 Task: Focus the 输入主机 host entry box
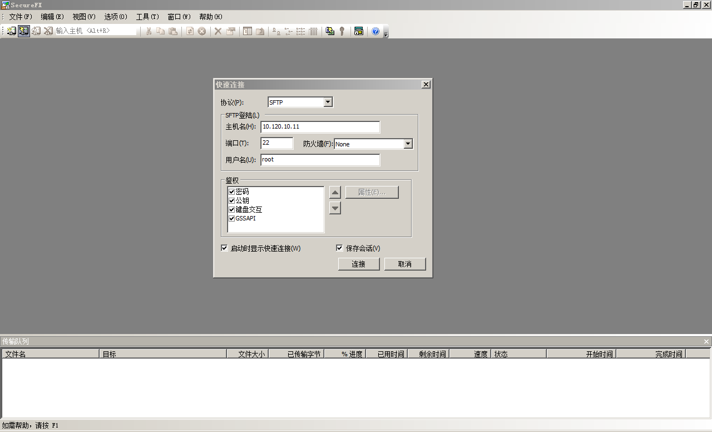96,31
